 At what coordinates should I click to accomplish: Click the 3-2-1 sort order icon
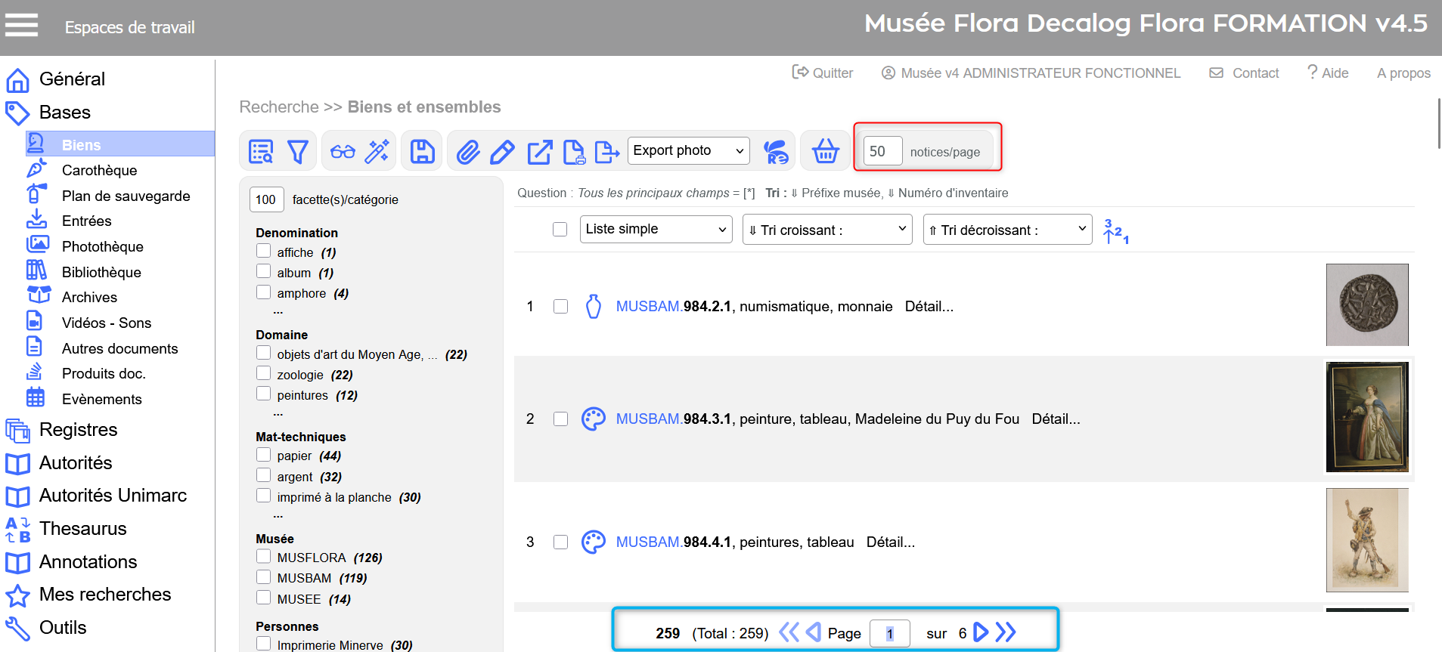pyautogui.click(x=1115, y=230)
